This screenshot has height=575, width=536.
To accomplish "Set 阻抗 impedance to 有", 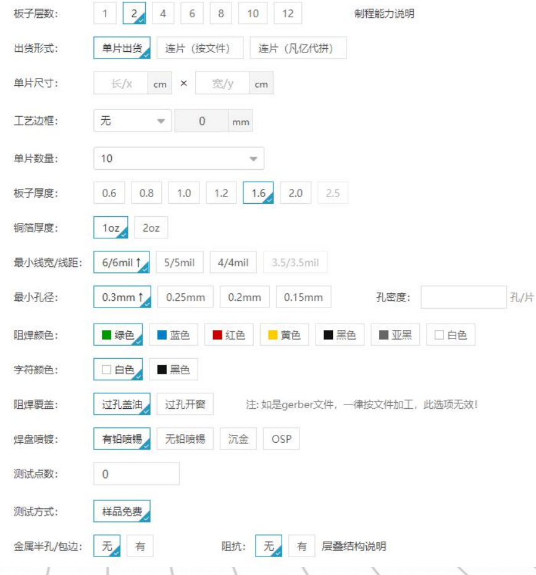I will (x=302, y=546).
